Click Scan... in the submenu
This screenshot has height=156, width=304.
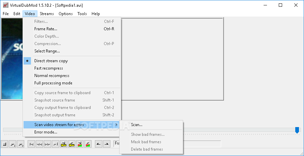tap(151, 125)
